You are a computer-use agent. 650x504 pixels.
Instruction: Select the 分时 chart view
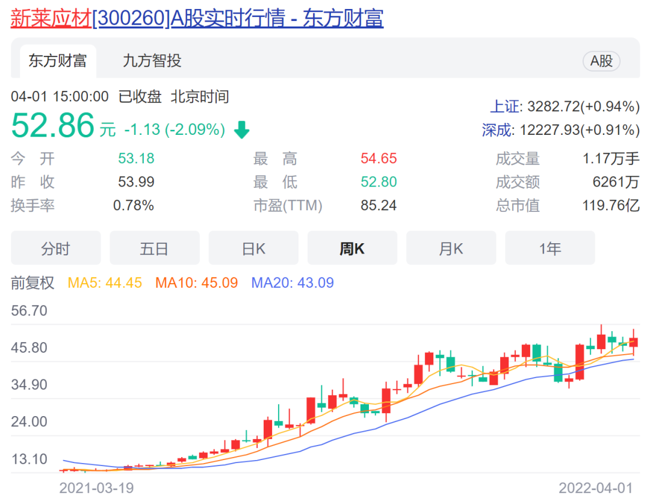click(56, 249)
